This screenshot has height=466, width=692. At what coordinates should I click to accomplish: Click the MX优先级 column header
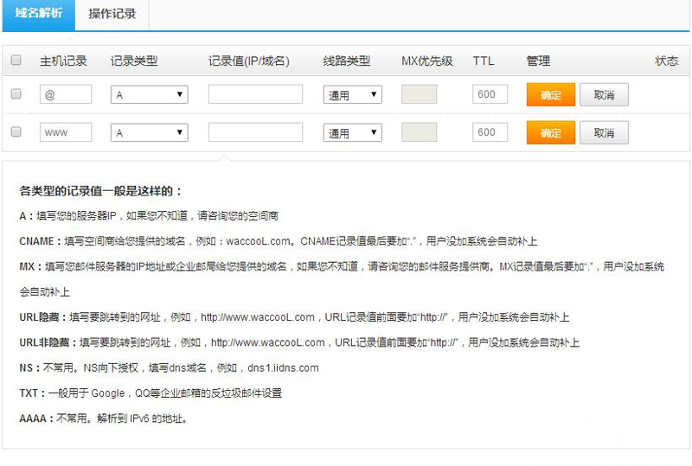[x=427, y=61]
